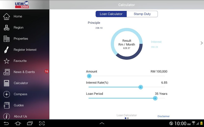Choose the Register Interest menu label

coord(25,50)
